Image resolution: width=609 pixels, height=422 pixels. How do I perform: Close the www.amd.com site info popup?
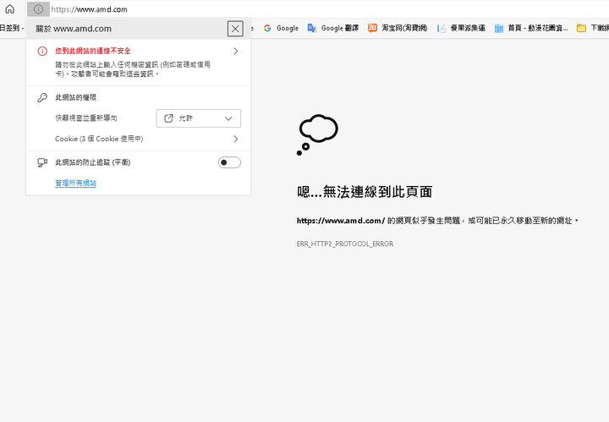235,29
